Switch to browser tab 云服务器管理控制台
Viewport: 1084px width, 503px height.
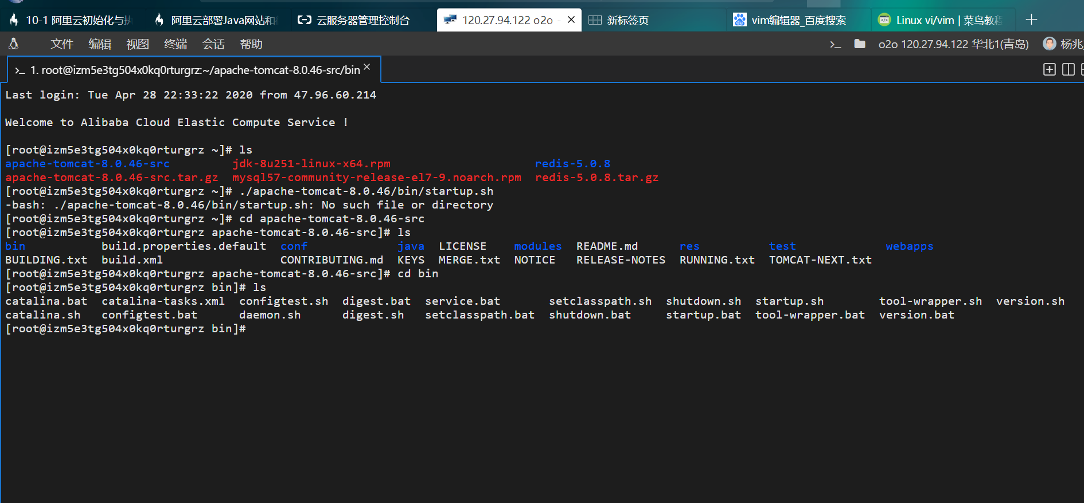pyautogui.click(x=361, y=20)
